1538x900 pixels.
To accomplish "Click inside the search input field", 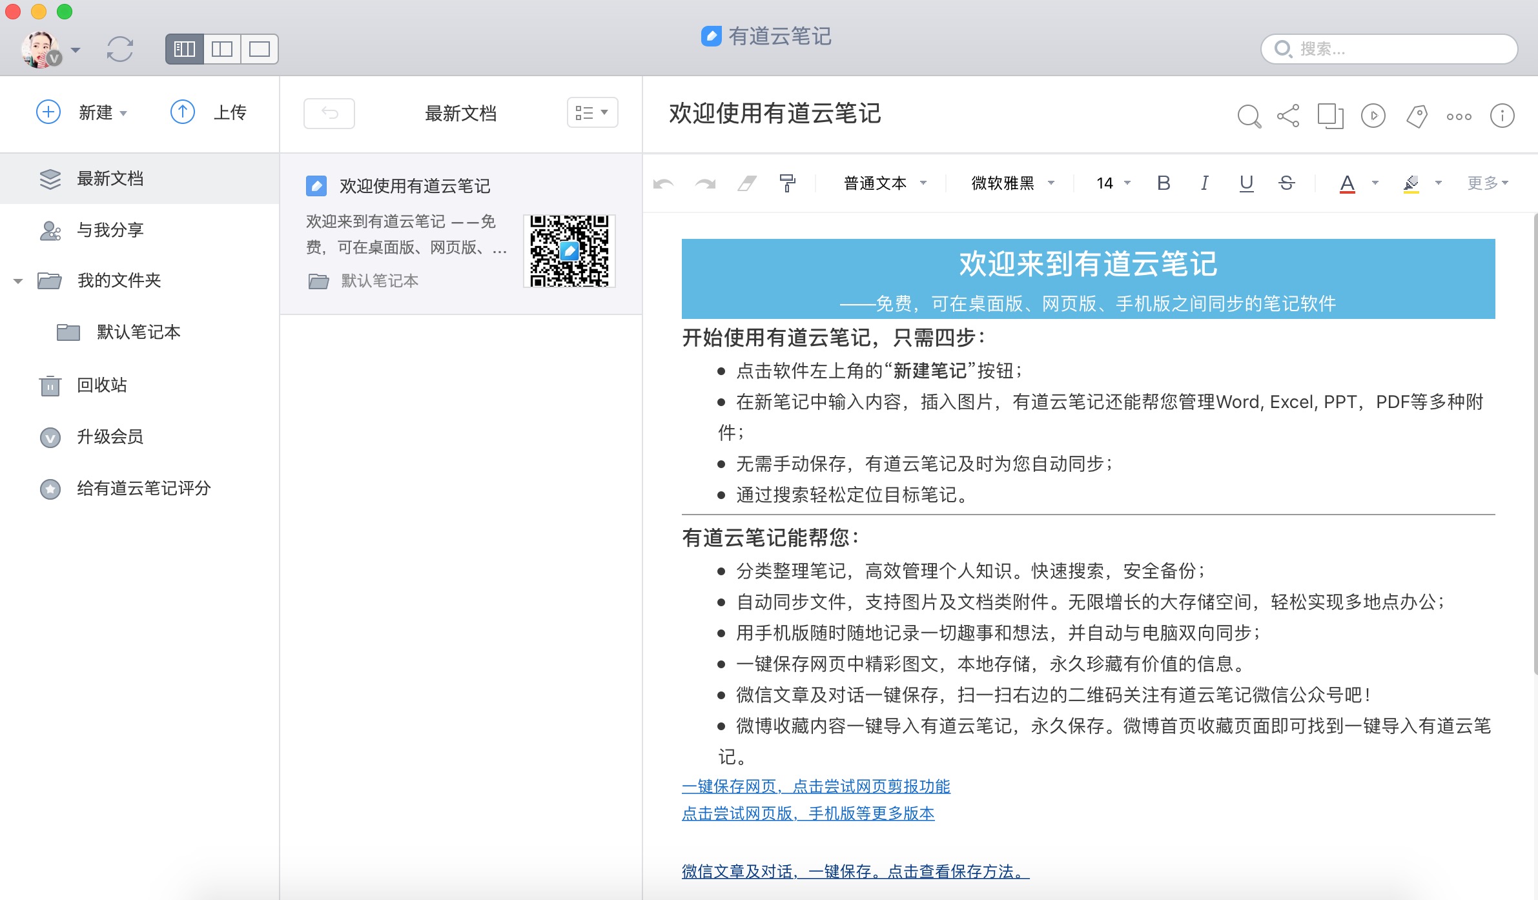I will pyautogui.click(x=1388, y=48).
